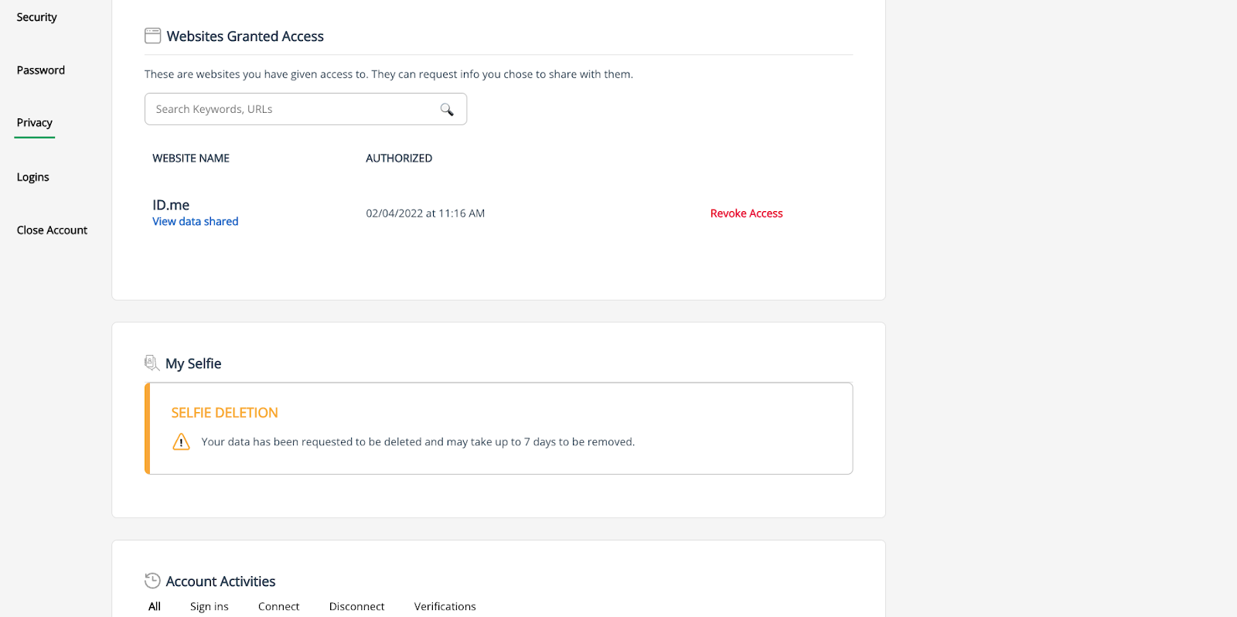
Task: Open the Security sidebar section
Action: coord(37,17)
